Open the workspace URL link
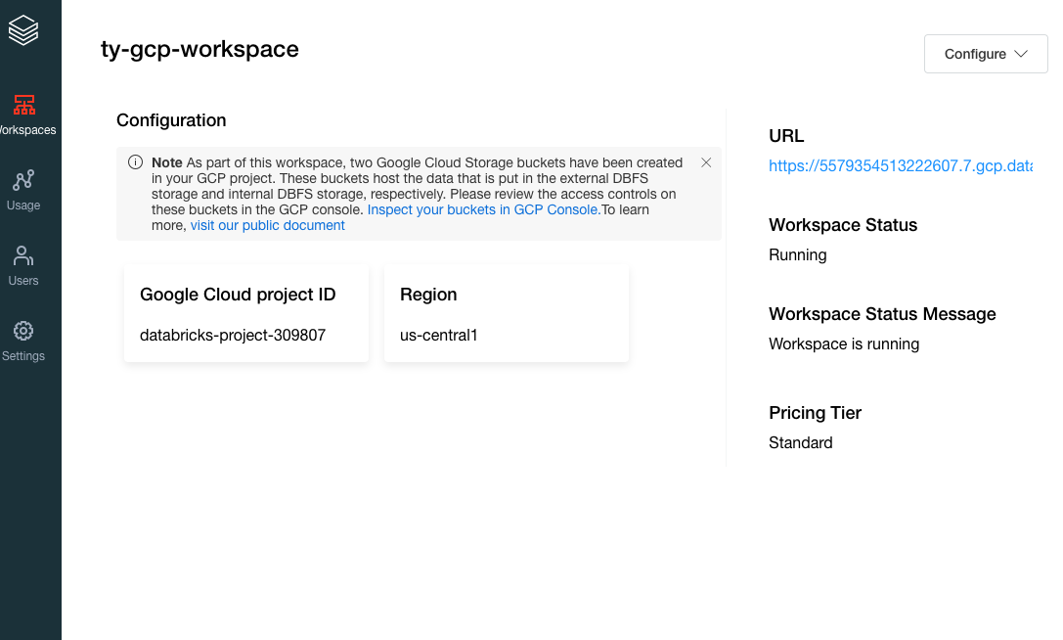The height and width of the screenshot is (640, 1063). coord(901,165)
